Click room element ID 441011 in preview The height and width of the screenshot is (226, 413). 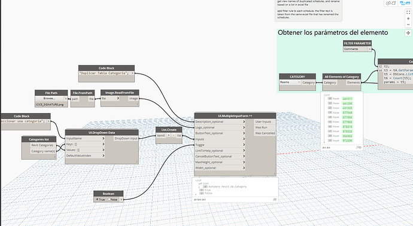[347, 99]
